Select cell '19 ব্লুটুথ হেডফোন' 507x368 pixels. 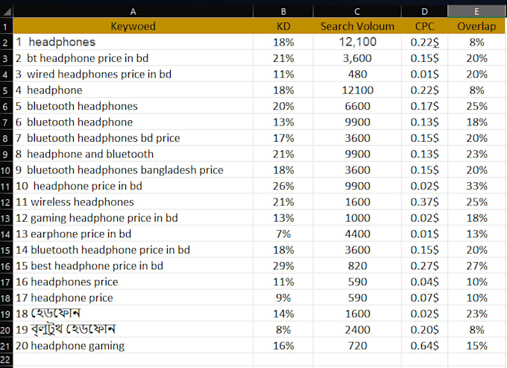pos(133,329)
